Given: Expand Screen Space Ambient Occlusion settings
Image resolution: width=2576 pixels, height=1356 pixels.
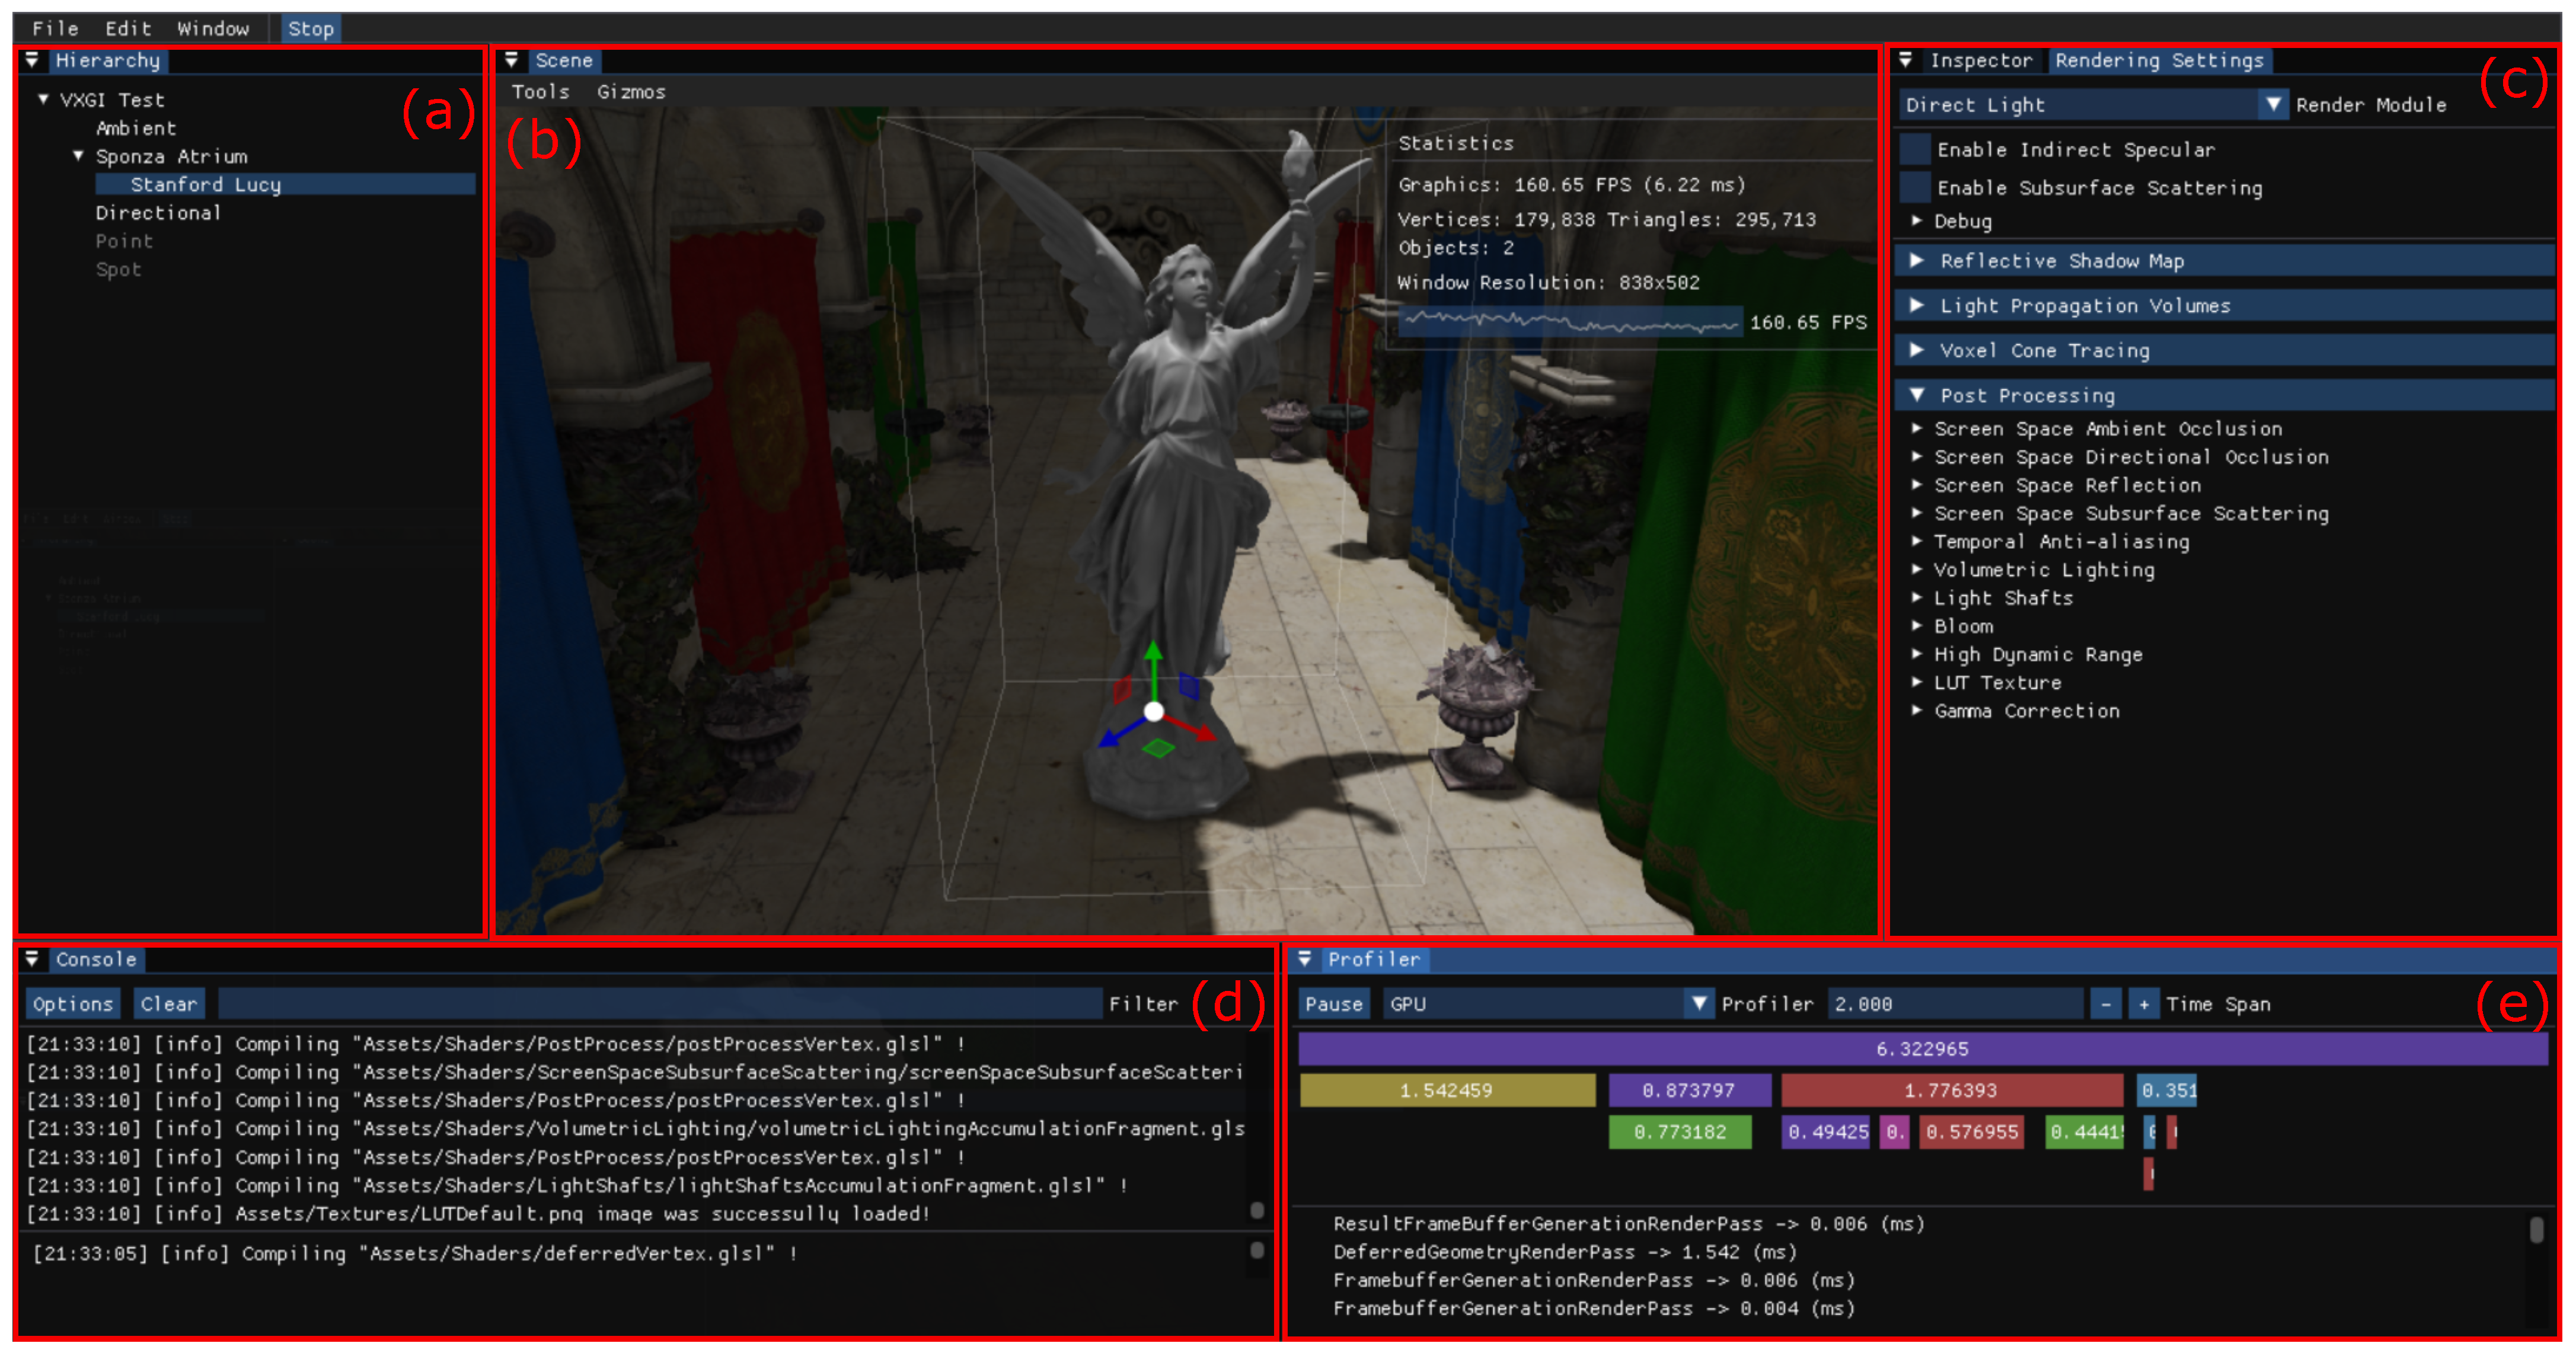Looking at the screenshot, I should pos(1916,428).
